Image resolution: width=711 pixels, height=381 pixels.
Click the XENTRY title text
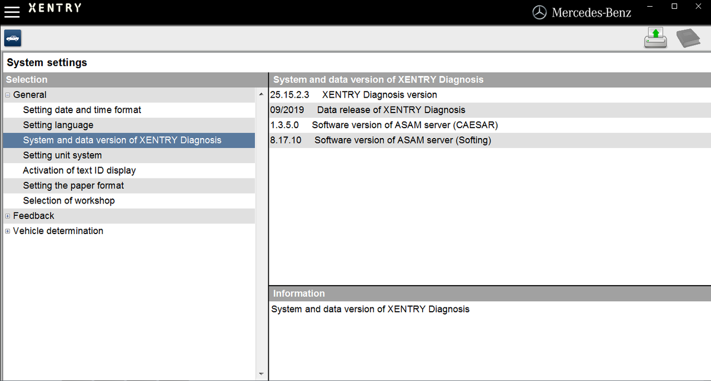54,8
